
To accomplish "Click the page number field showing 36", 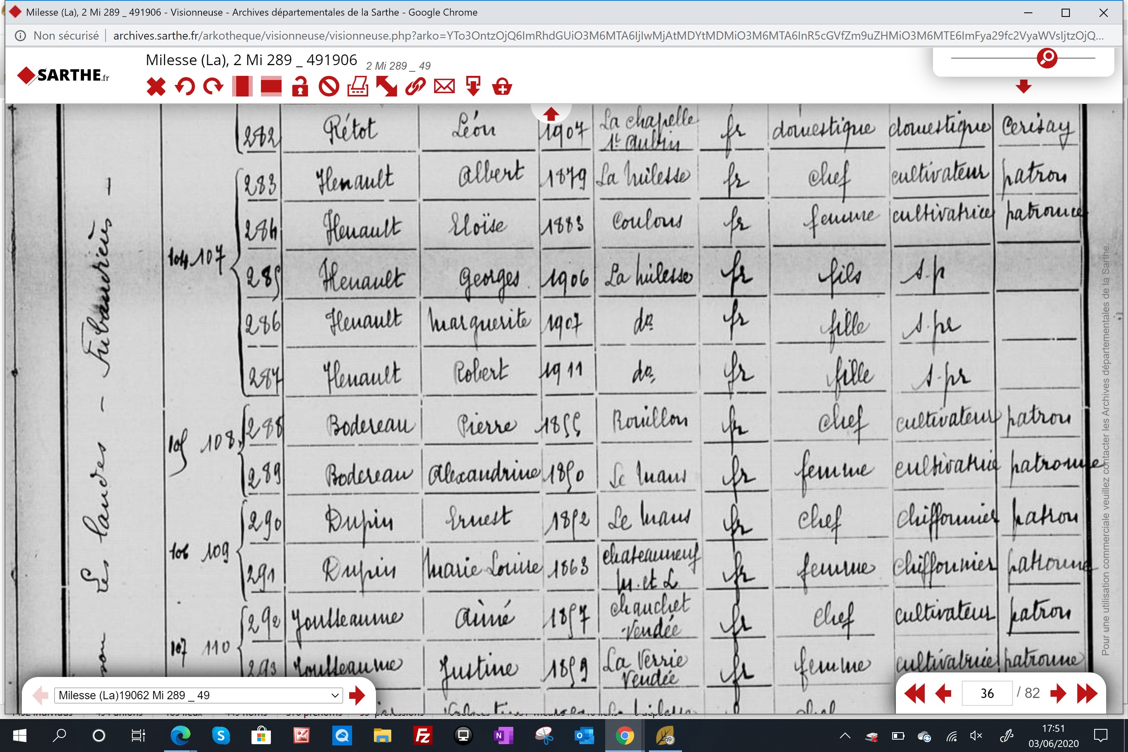I will [987, 693].
